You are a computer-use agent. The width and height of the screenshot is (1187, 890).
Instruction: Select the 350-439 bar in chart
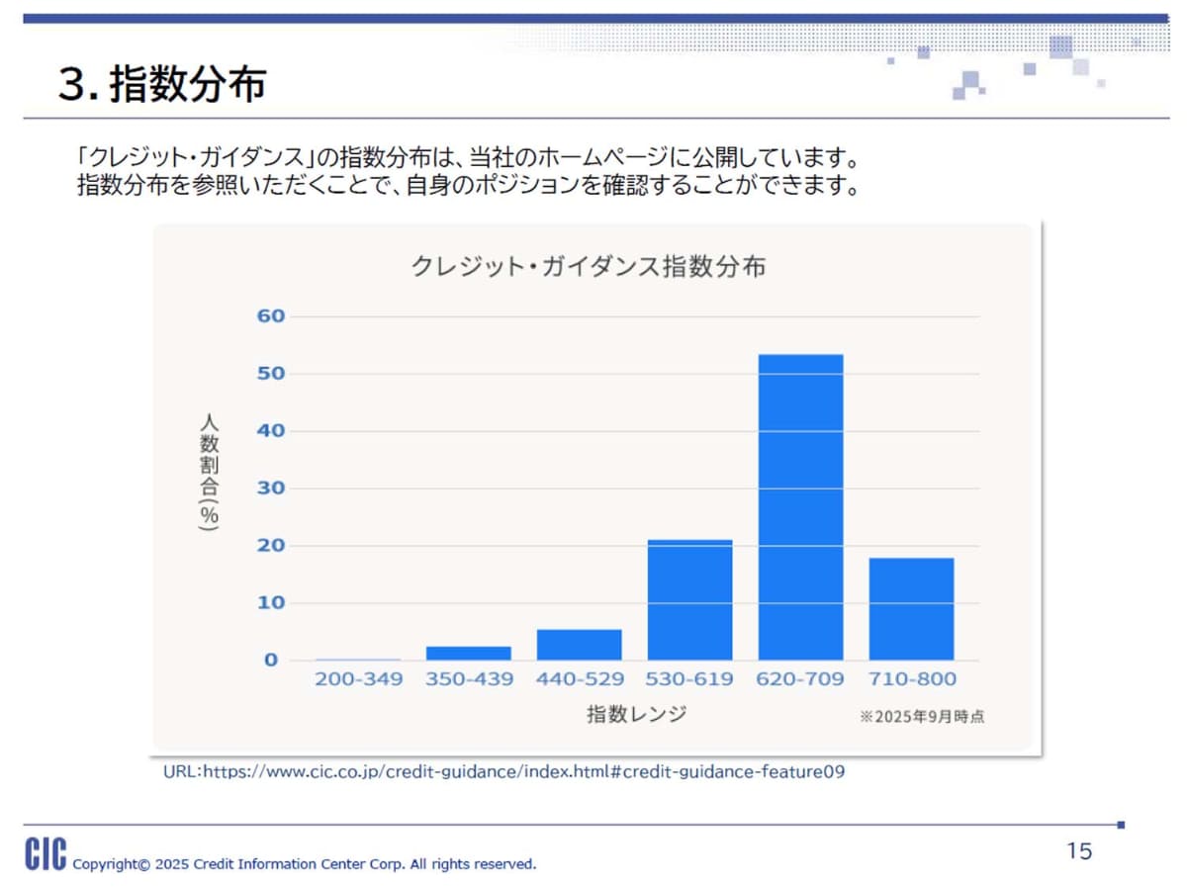pyautogui.click(x=469, y=654)
